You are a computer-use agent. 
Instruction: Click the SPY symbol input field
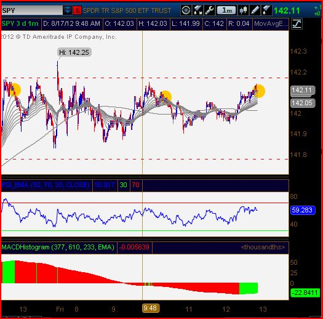pyautogui.click(x=32, y=10)
